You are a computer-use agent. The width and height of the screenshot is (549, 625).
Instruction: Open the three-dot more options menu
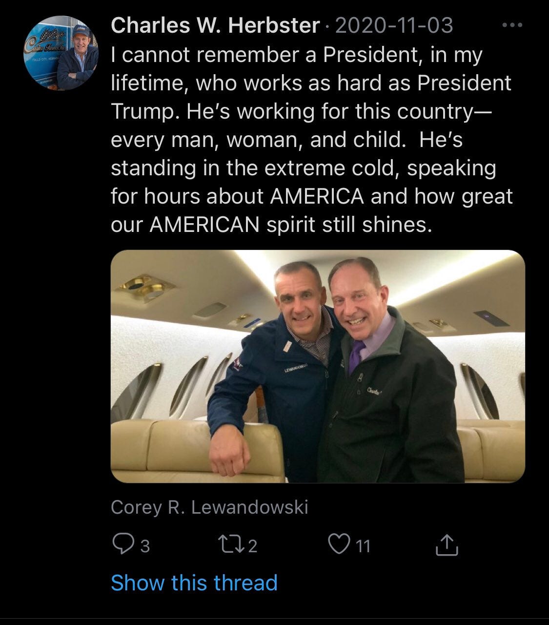click(x=512, y=25)
